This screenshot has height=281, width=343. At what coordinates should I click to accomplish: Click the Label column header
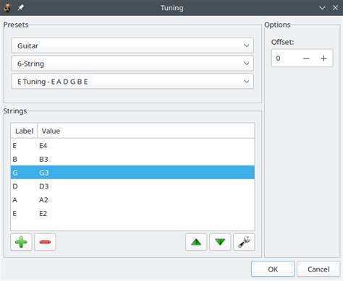coord(24,131)
